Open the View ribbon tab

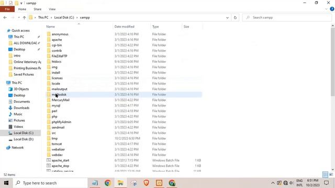tap(52, 9)
